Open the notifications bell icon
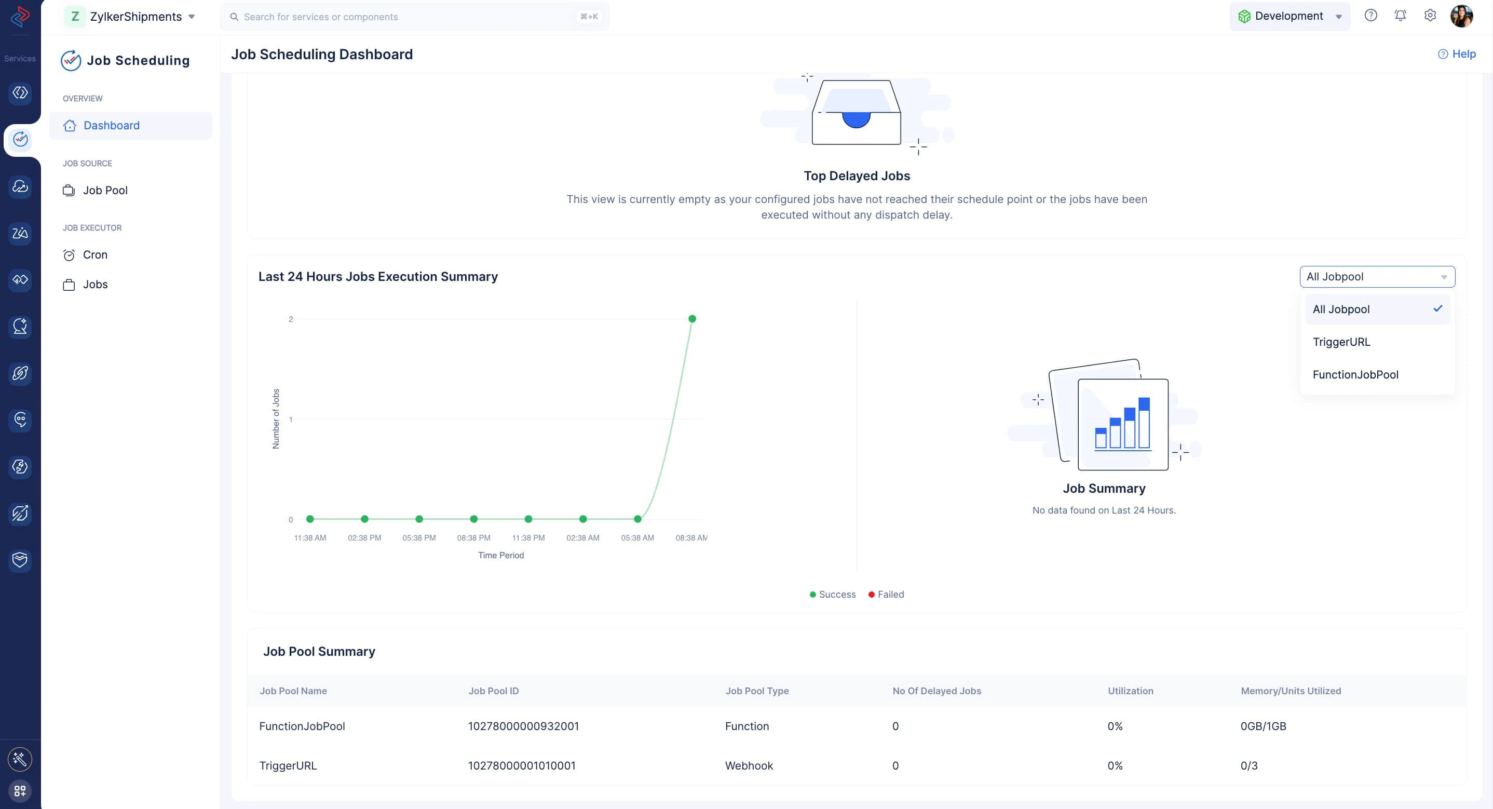 [1400, 16]
